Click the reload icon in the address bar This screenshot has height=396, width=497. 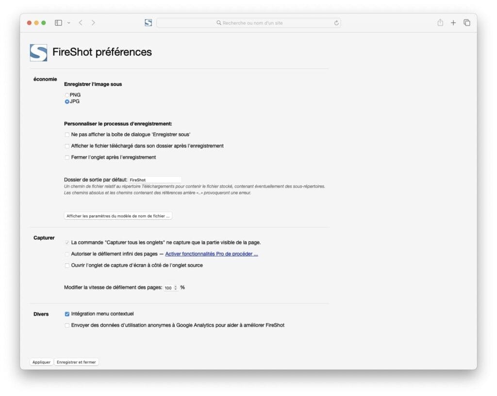pyautogui.click(x=336, y=23)
